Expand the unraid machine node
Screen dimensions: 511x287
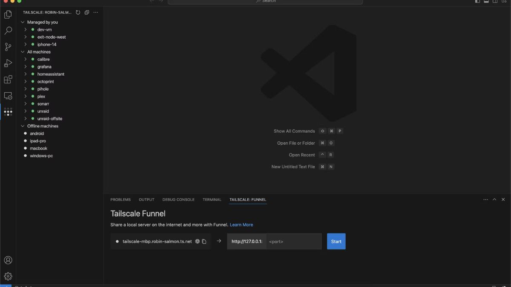coord(26,111)
